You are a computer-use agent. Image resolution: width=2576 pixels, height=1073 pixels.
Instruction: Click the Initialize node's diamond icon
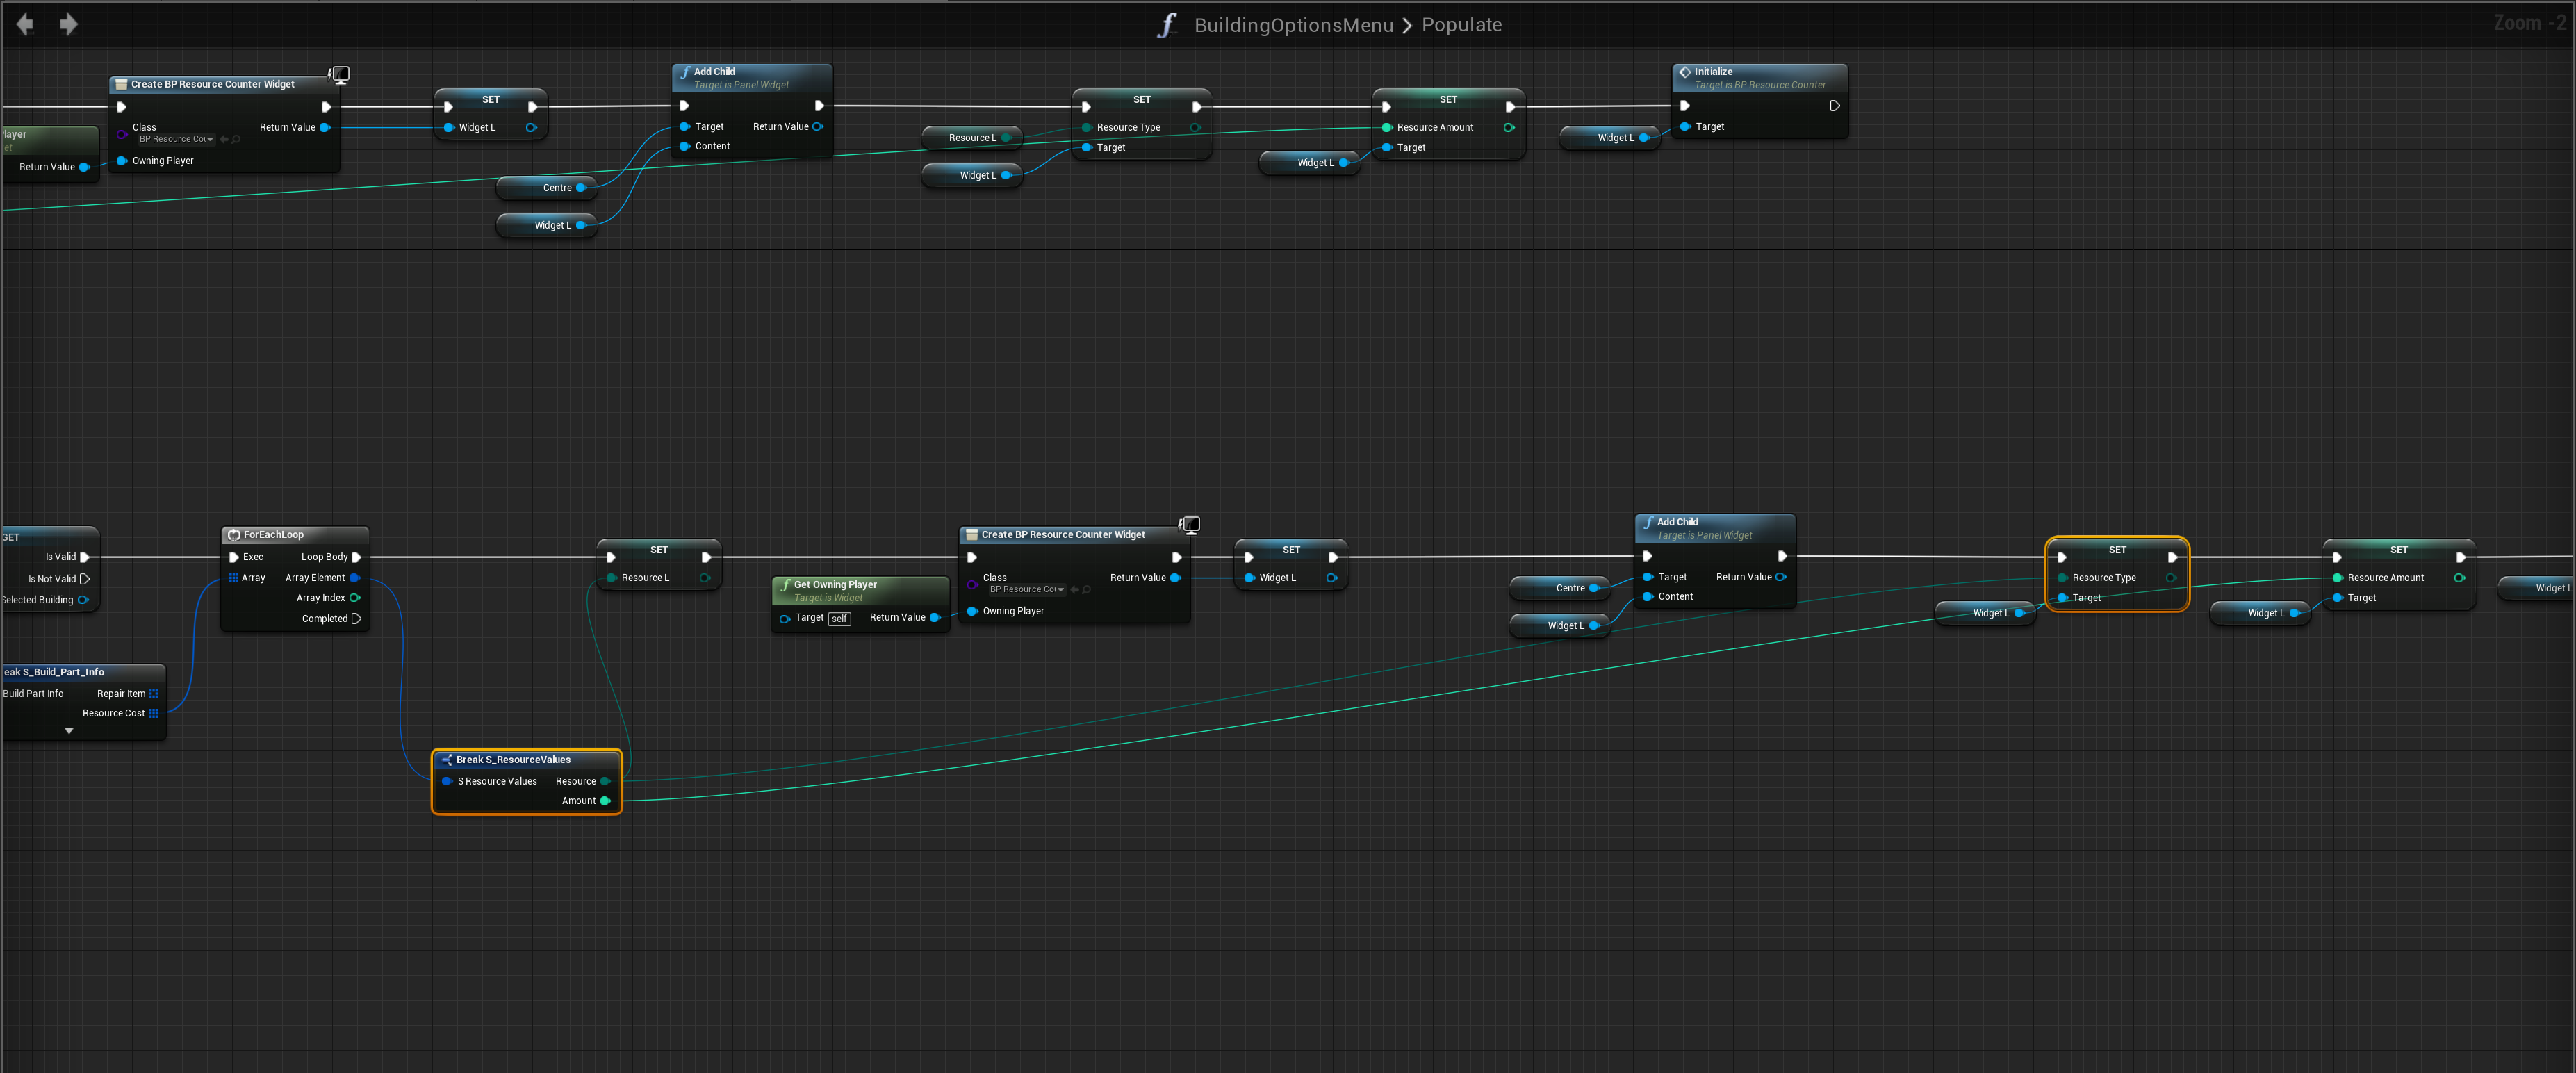(1685, 72)
